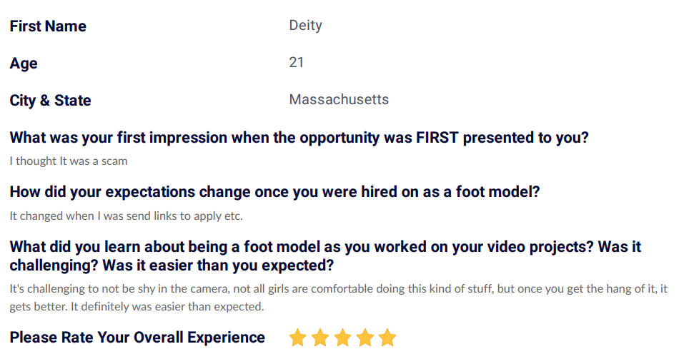694x364 pixels.
Task: Click the First Name label
Action: [x=48, y=26]
